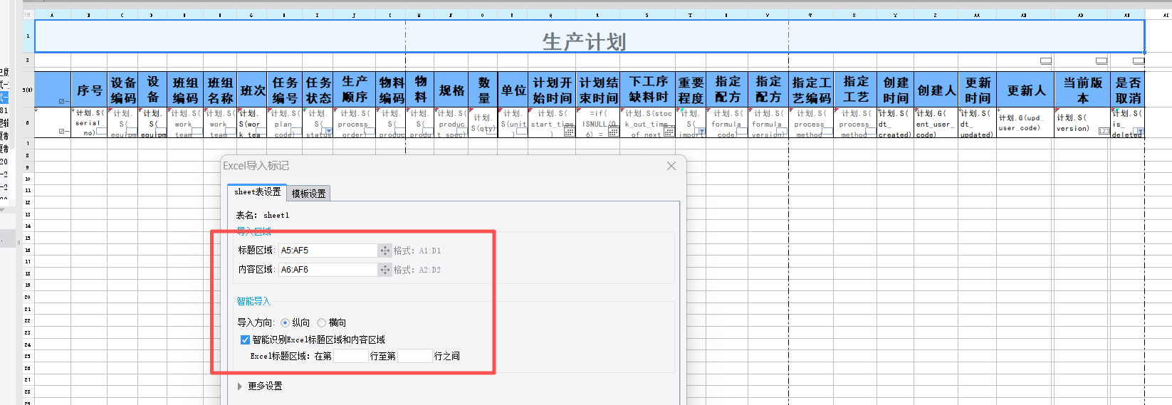Click text widget icon in 规格 data cell

coord(463,132)
